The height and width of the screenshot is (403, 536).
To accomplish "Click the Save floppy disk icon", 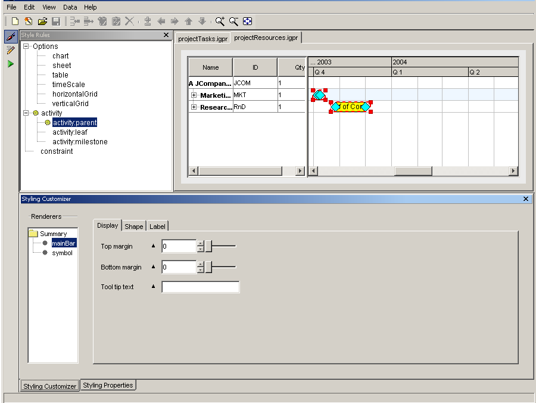I will pos(56,21).
